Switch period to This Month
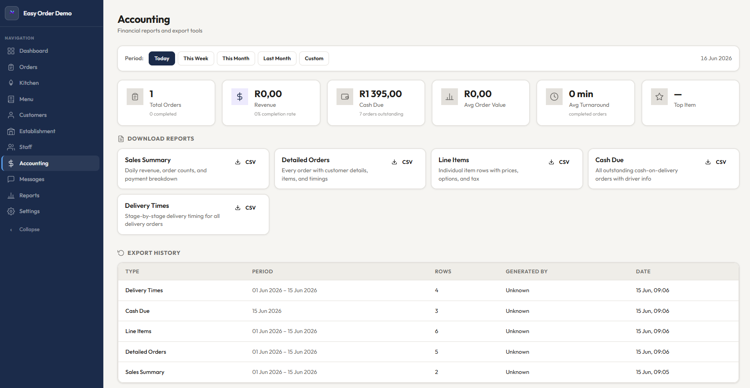The width and height of the screenshot is (750, 388). [x=236, y=58]
